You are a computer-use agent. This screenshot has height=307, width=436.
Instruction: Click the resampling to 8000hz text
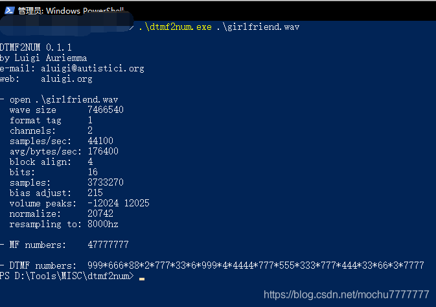click(x=63, y=224)
